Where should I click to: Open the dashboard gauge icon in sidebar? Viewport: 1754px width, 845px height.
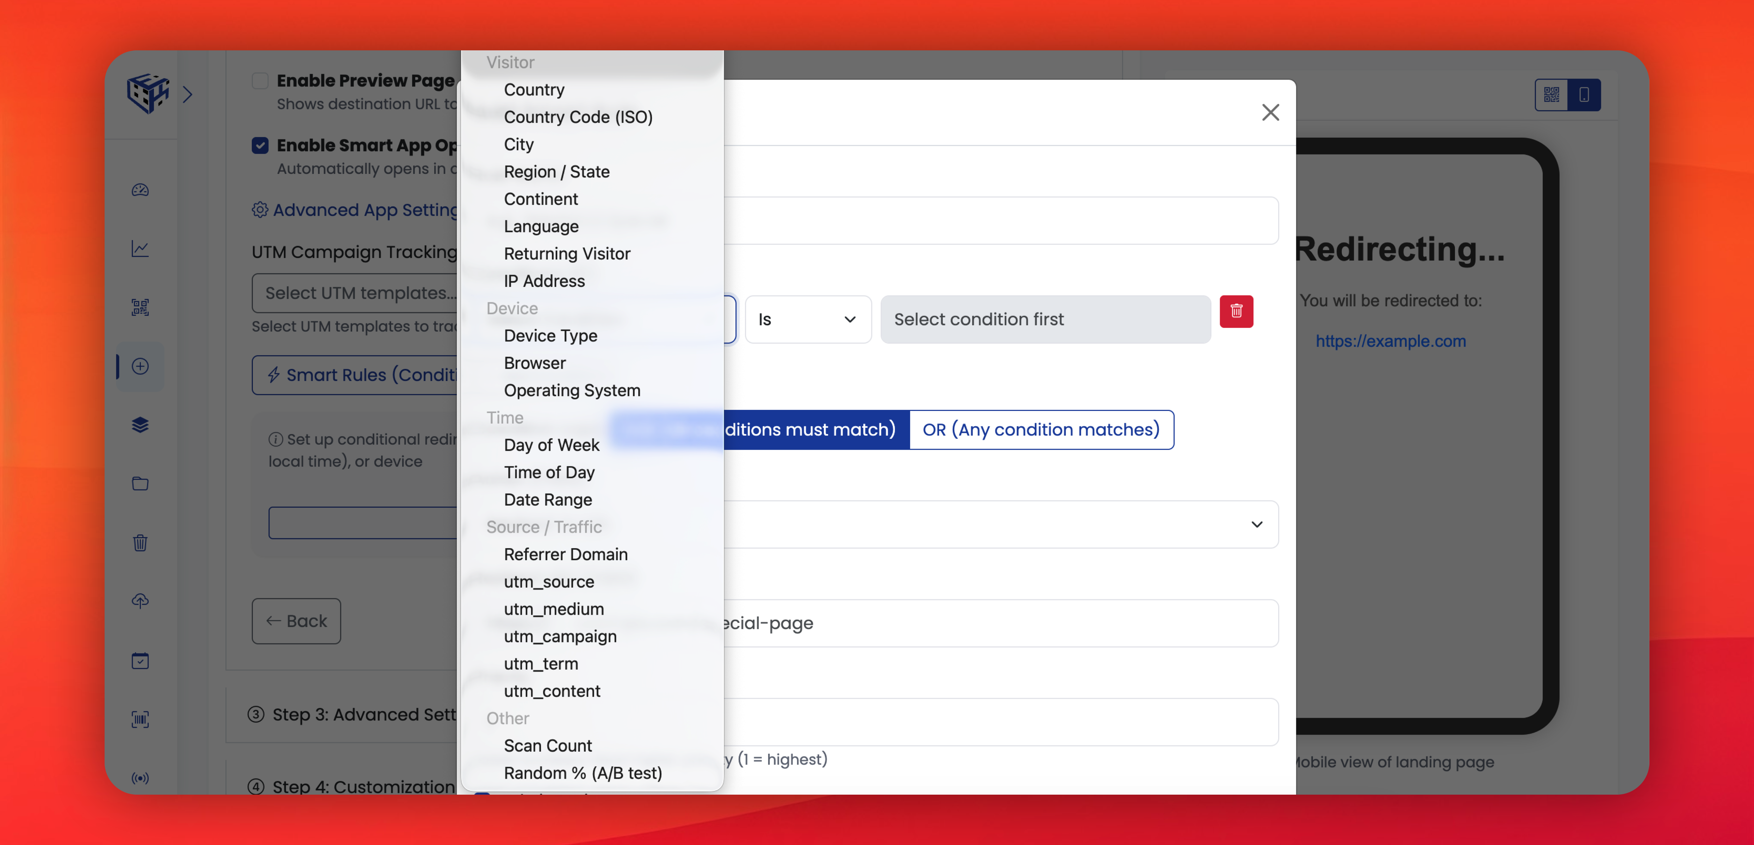tap(140, 190)
